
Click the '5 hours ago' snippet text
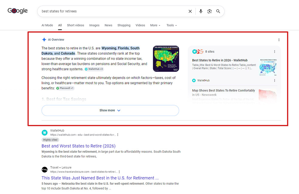click(50, 184)
